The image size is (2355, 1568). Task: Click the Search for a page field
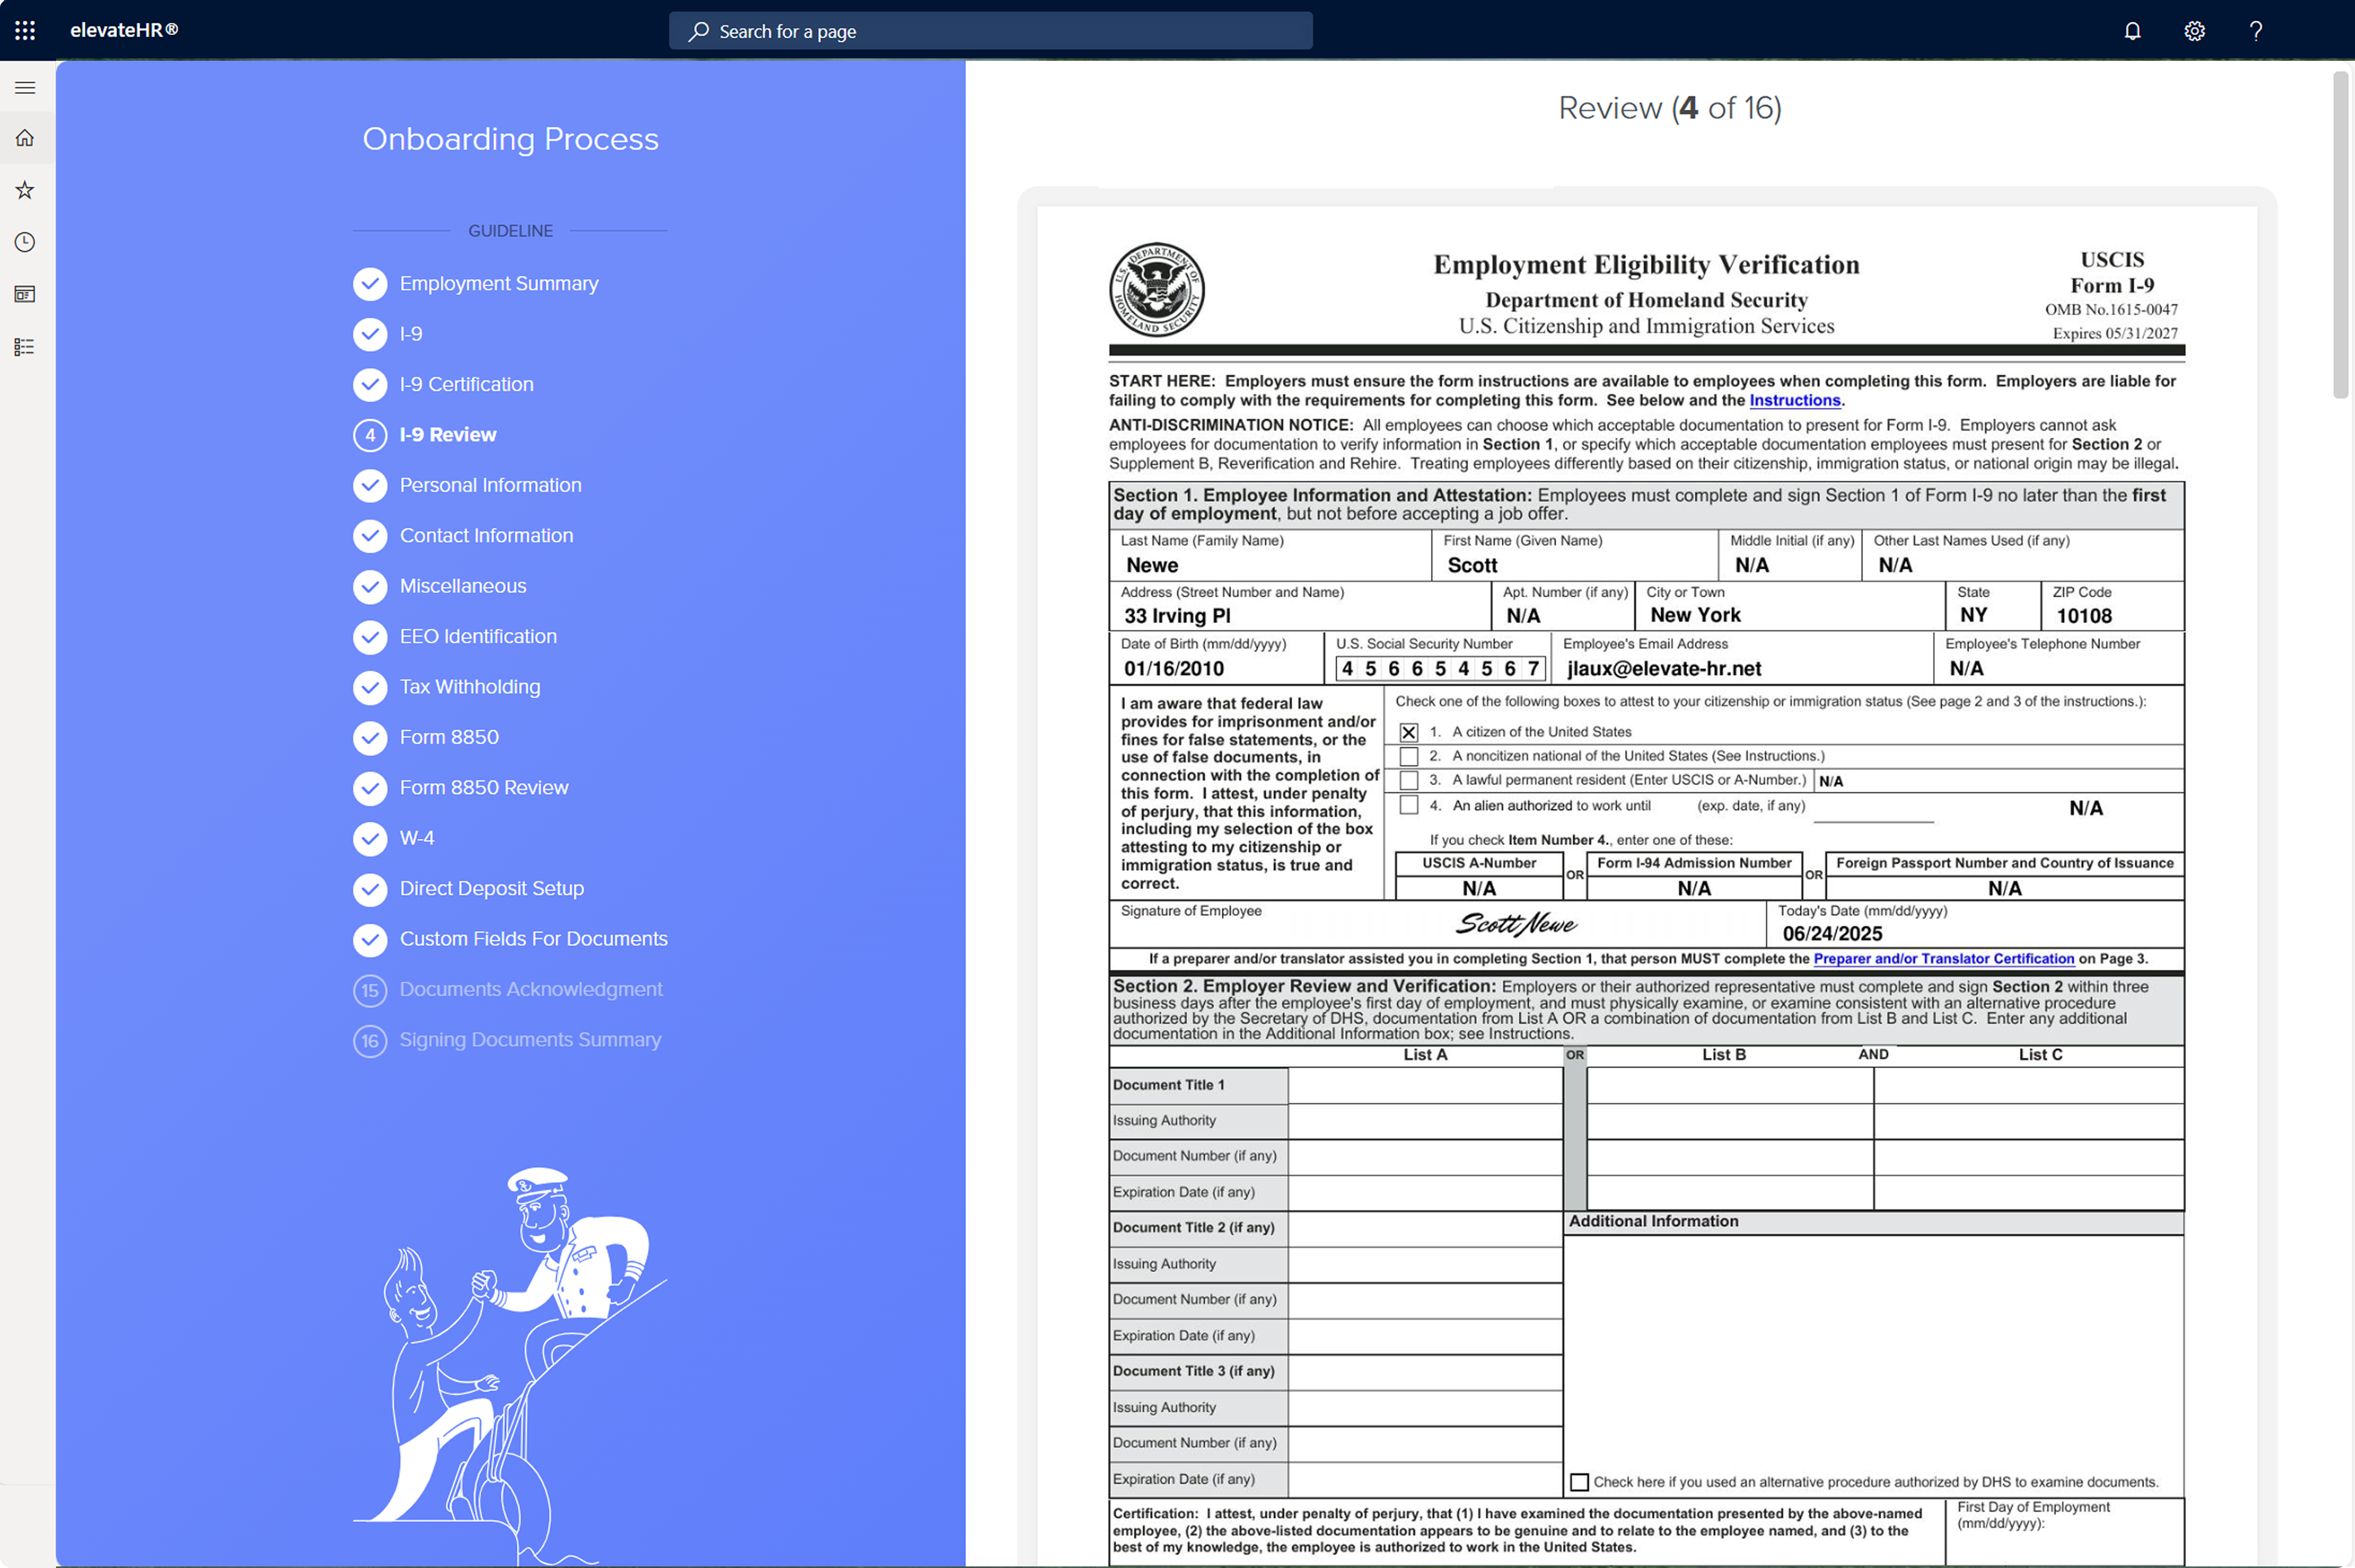tap(990, 31)
